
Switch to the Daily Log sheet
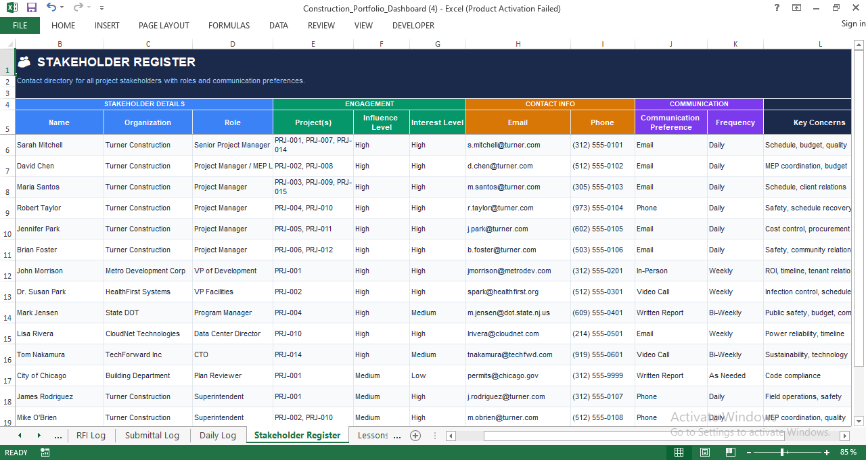(x=218, y=436)
